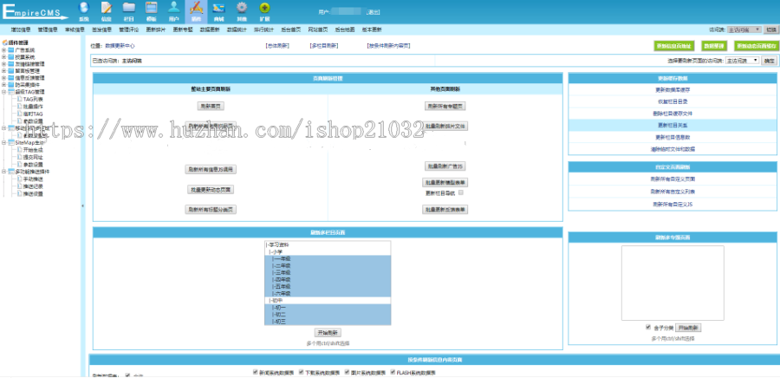Select 一年级 in the column listbox
Viewport: 780px width, 378px height.
coord(328,259)
